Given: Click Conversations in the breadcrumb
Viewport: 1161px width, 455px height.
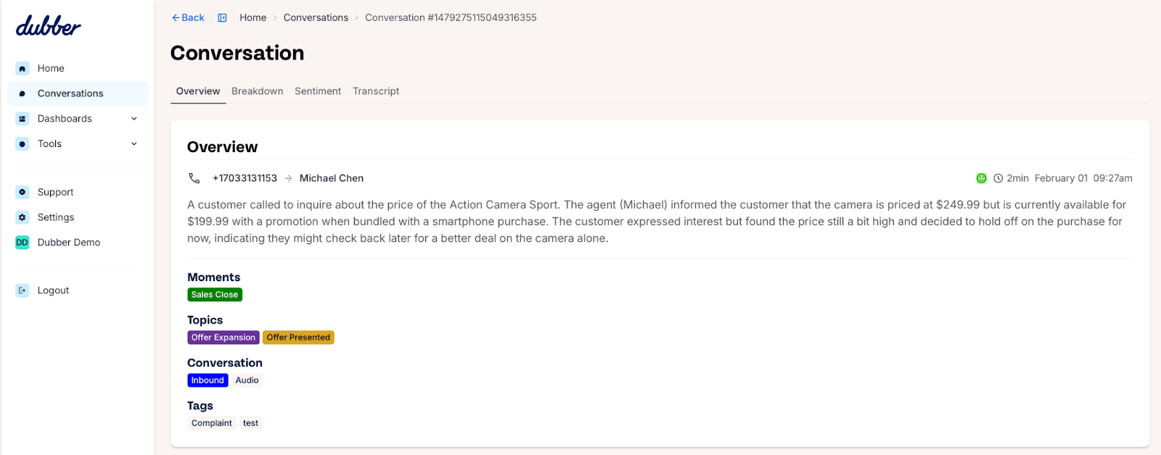Looking at the screenshot, I should (x=316, y=17).
